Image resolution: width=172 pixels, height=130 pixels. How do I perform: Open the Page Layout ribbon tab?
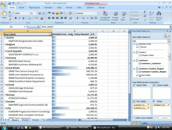click(34, 8)
